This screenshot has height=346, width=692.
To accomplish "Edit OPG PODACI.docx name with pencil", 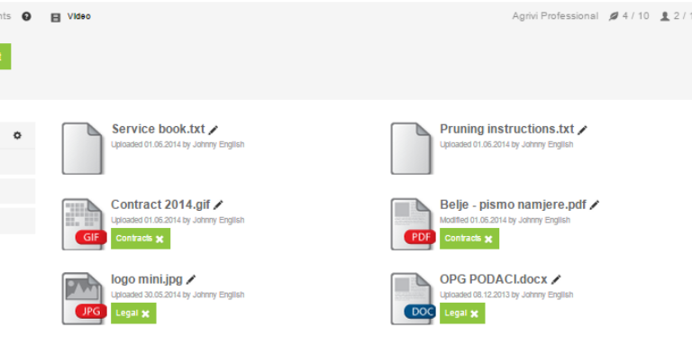I will coord(556,279).
